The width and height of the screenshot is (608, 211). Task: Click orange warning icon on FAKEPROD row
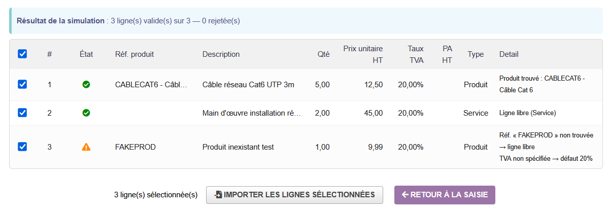pos(86,147)
